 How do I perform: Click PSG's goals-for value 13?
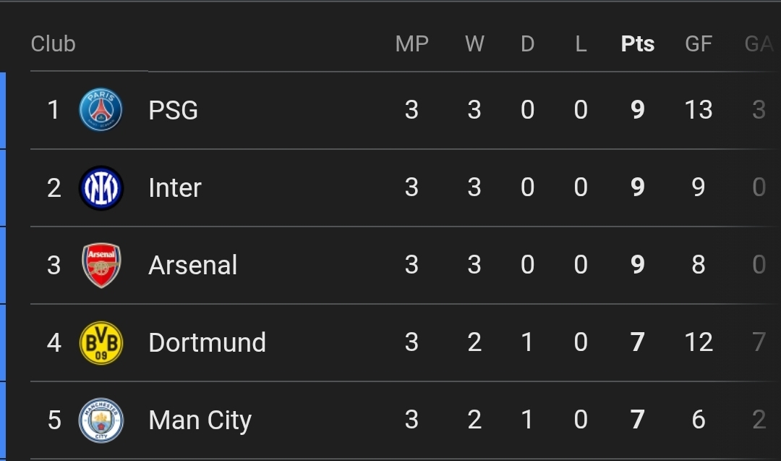pos(699,110)
